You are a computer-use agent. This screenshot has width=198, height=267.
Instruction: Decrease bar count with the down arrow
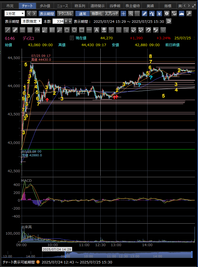66,21
